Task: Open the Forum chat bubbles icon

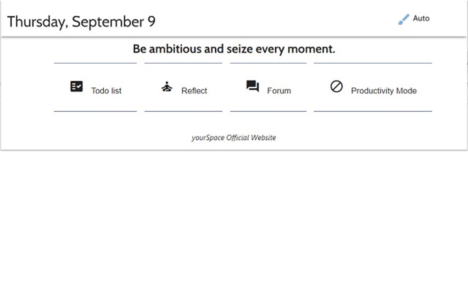Action: pyautogui.click(x=252, y=86)
